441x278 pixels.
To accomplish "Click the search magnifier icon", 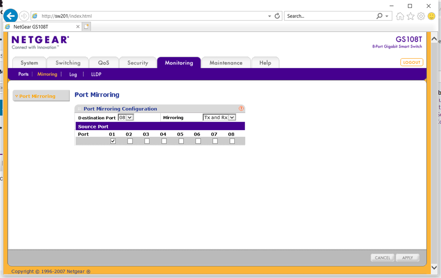I will 379,16.
